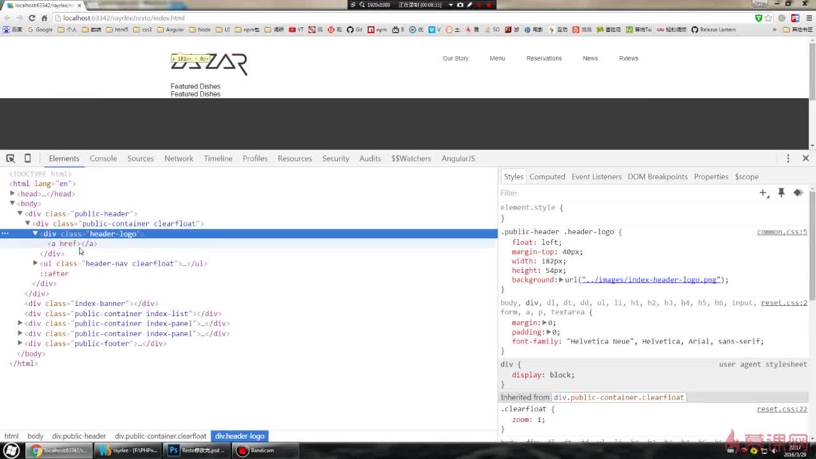Activate the element inspector picker icon
The image size is (816, 459).
[x=11, y=158]
